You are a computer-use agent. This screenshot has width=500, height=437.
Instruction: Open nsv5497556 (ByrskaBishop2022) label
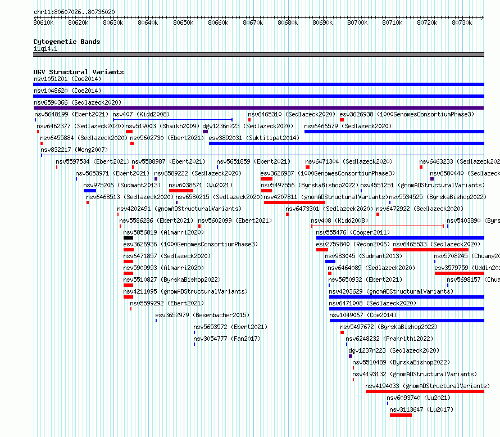point(310,185)
